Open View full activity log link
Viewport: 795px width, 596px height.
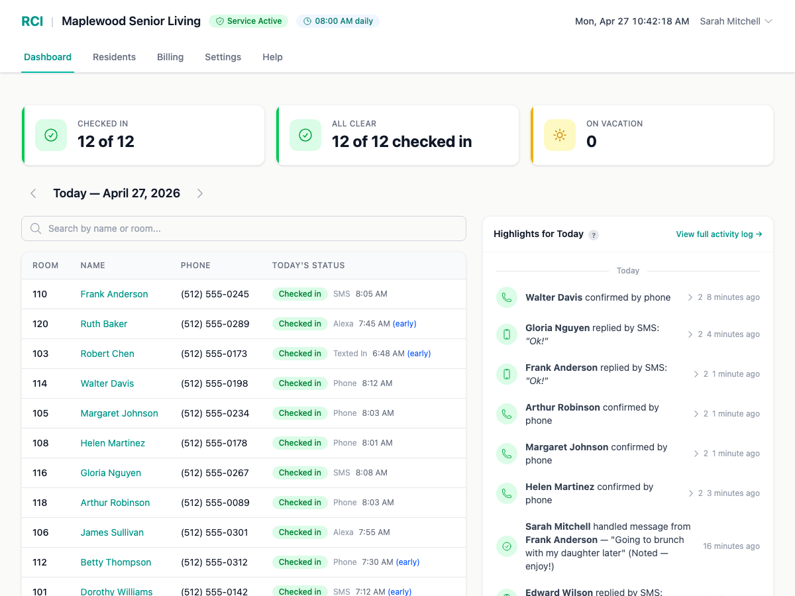coord(719,234)
